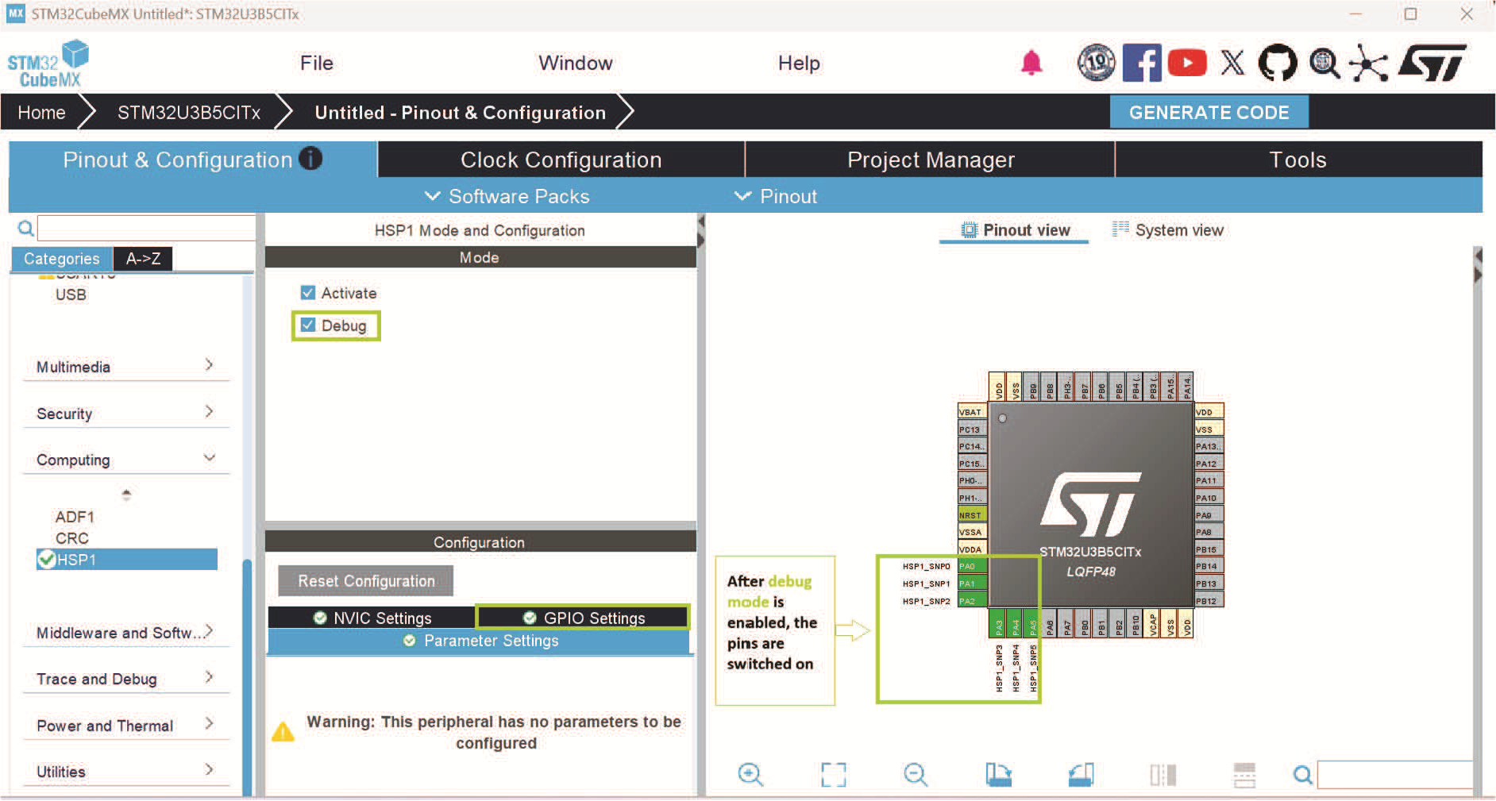This screenshot has width=1496, height=801.
Task: Open the ST community network icon
Action: point(1369,64)
